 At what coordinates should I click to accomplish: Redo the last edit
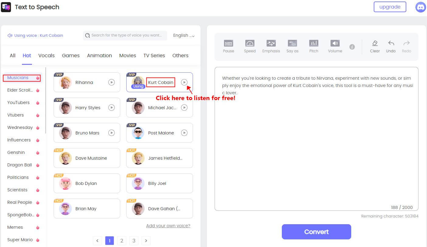(406, 47)
